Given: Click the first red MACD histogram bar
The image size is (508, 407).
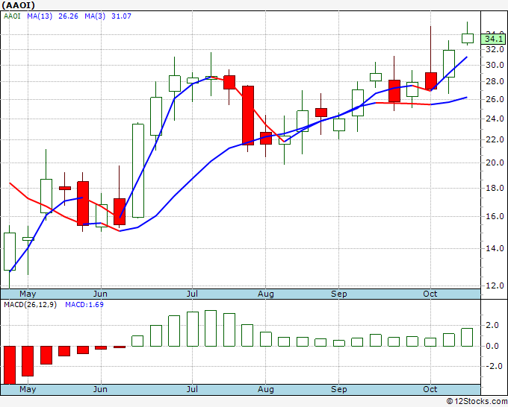Looking at the screenshot, I should 10,365.
